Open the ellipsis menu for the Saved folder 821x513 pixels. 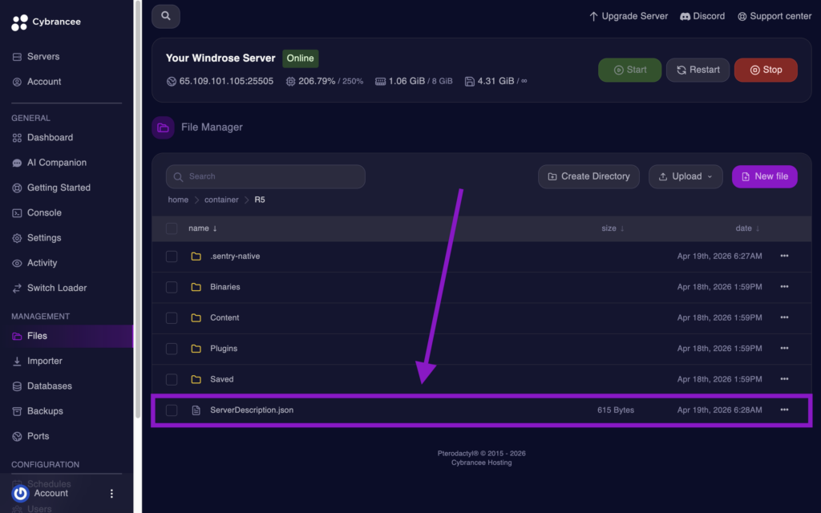click(784, 379)
